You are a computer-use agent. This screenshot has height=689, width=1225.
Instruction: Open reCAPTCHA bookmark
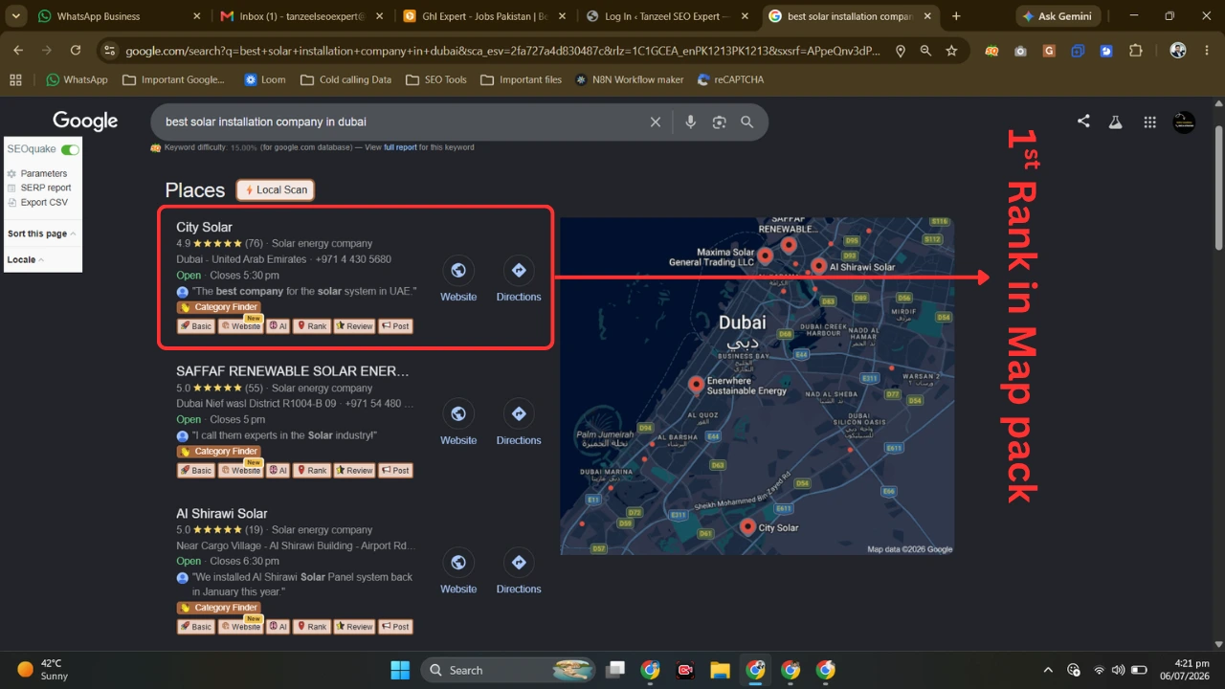(x=731, y=79)
